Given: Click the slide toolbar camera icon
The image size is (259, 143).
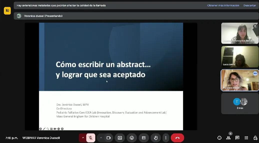Looking at the screenshot, I should coord(55,129).
